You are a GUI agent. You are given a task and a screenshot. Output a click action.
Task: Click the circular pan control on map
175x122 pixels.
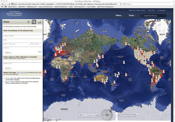[107, 115]
